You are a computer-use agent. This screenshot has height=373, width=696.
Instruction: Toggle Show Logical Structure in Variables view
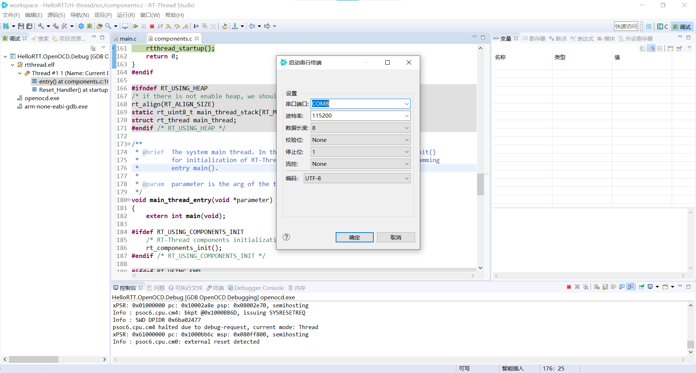[651, 48]
